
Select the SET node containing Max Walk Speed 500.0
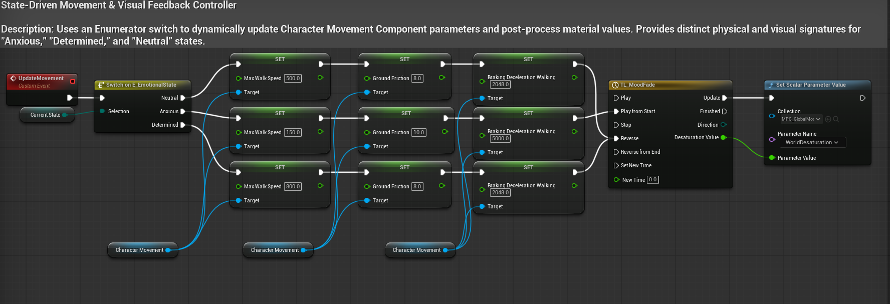[x=280, y=77]
